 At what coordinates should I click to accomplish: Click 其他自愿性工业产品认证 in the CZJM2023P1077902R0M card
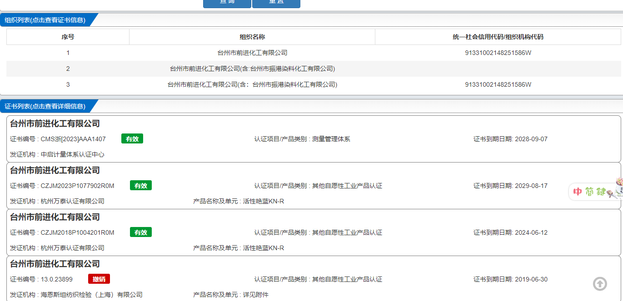347,186
